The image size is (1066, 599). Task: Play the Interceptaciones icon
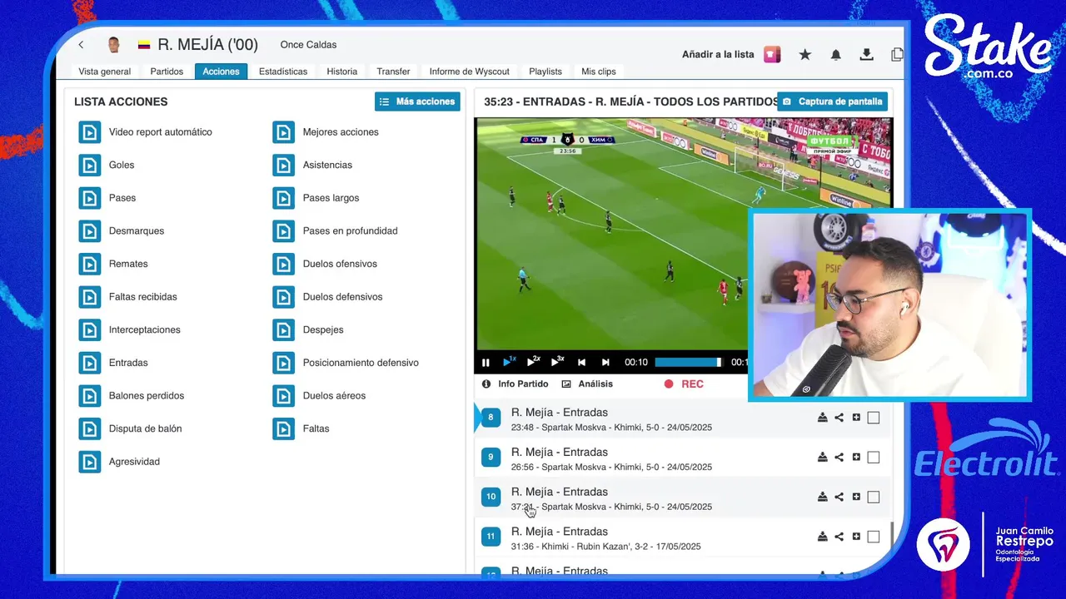89,329
